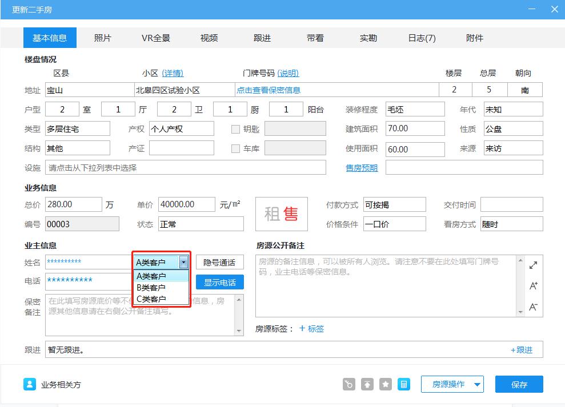Increase font size with the A+ icon
565x407 pixels.
(533, 285)
